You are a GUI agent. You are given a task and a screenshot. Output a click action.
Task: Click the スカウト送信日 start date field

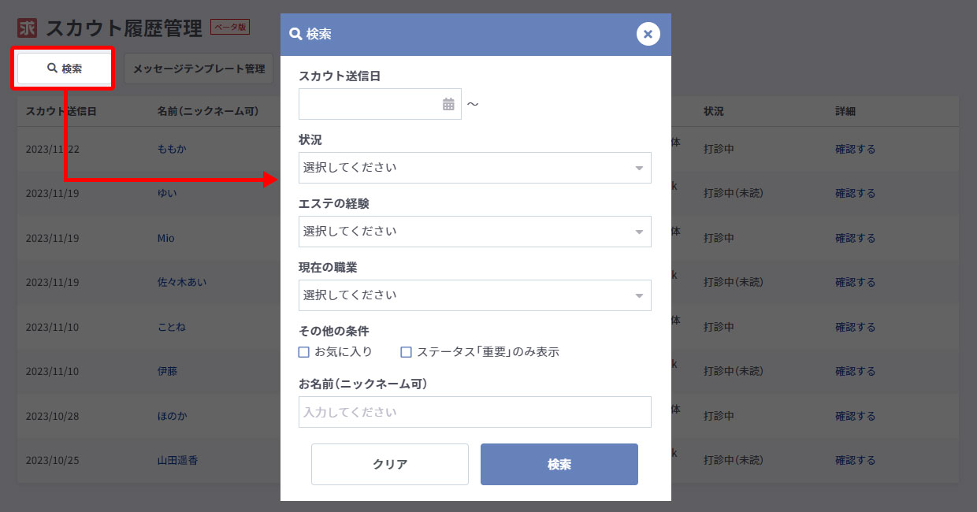(369, 104)
